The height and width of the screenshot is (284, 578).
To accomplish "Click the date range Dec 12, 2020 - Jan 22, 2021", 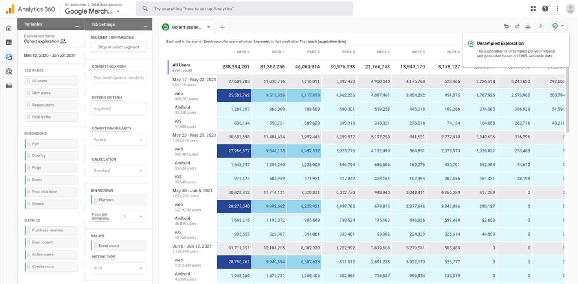I will pyautogui.click(x=50, y=55).
